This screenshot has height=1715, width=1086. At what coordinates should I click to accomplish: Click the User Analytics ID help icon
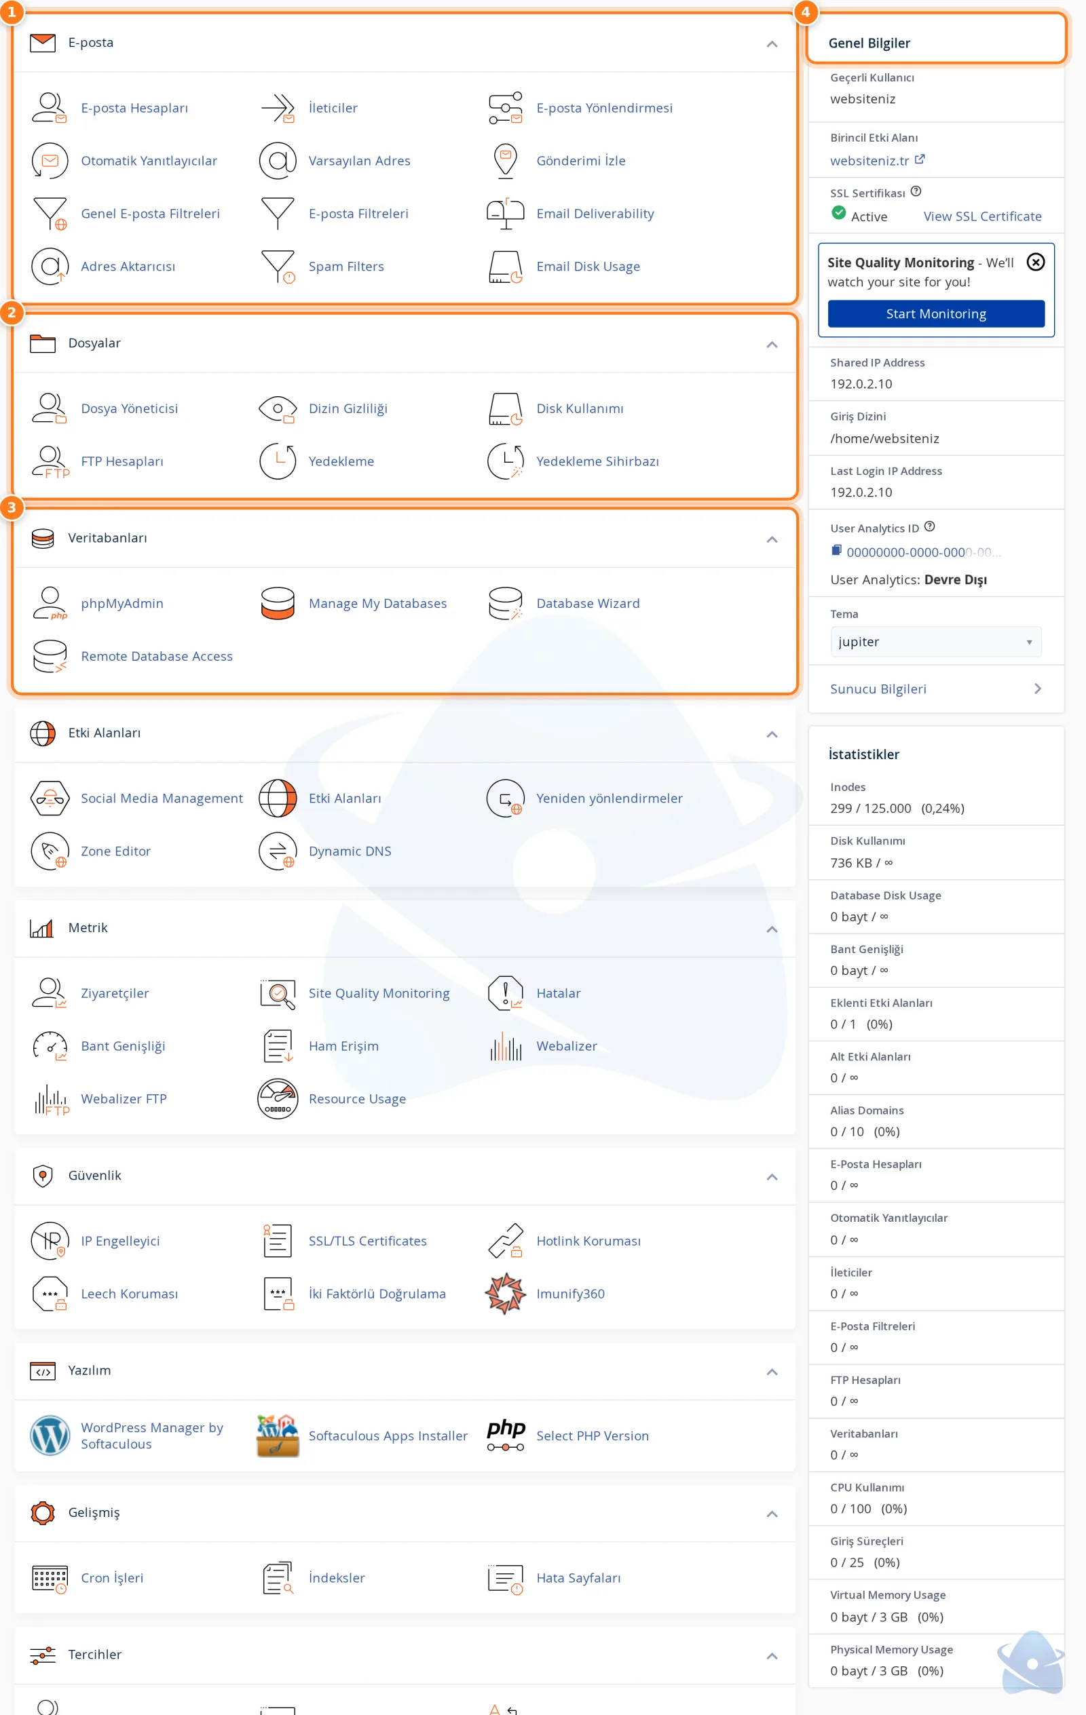point(929,526)
